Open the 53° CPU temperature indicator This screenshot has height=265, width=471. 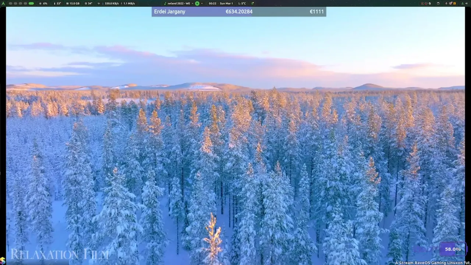57,3
